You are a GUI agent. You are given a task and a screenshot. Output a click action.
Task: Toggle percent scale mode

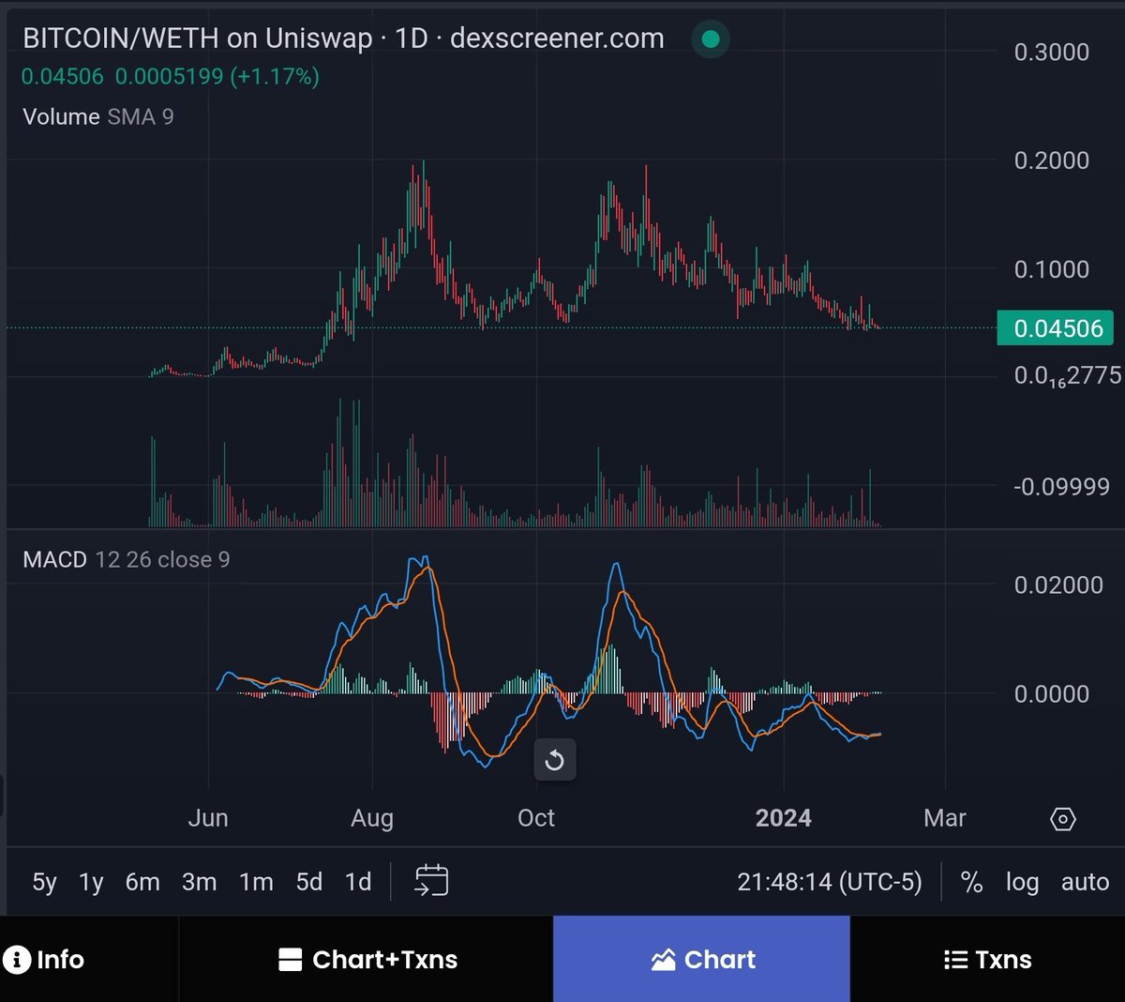972,882
